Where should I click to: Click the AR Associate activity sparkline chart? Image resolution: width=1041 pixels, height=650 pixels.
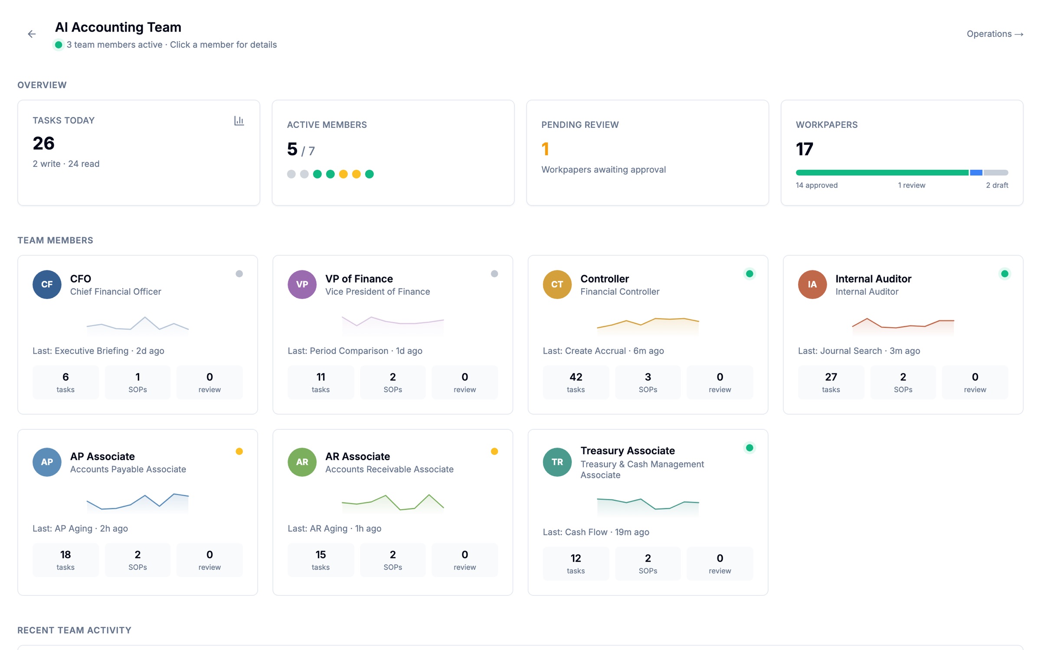click(x=393, y=504)
